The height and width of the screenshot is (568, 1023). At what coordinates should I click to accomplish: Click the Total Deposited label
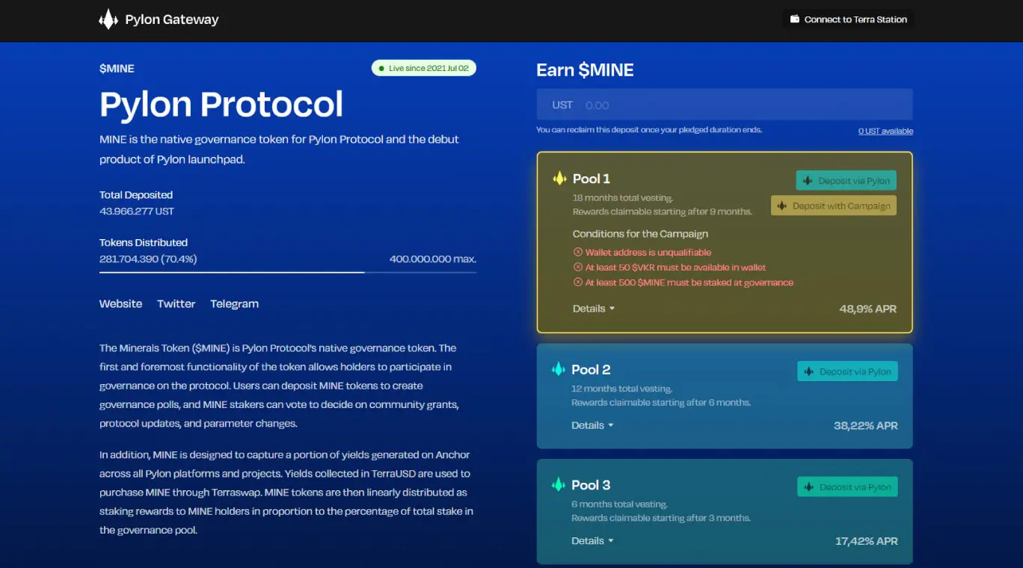pyautogui.click(x=136, y=195)
